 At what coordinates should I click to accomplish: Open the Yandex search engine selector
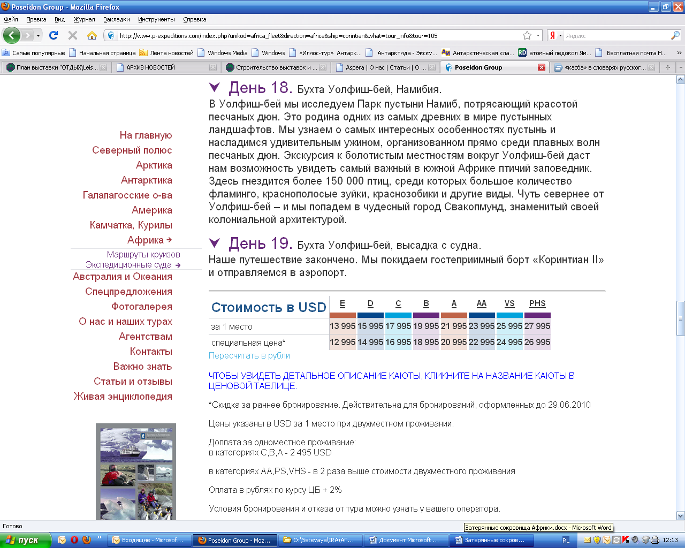click(555, 35)
